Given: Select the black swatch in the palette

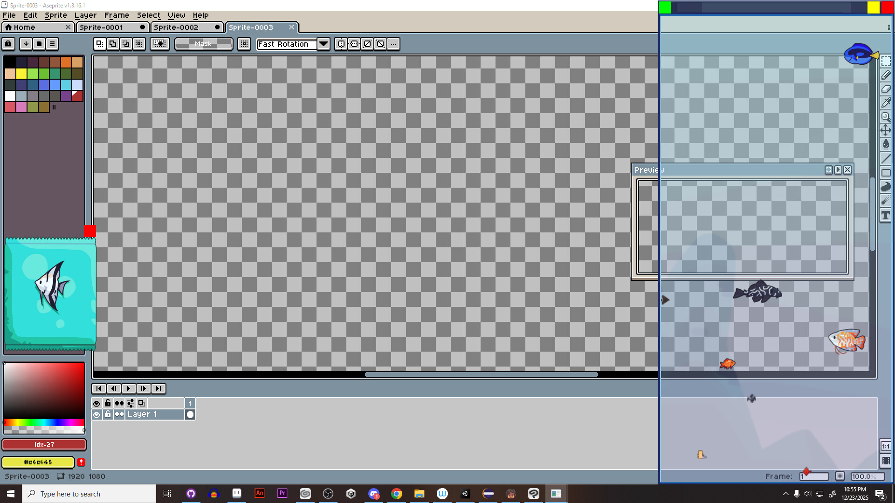Looking at the screenshot, I should point(10,62).
